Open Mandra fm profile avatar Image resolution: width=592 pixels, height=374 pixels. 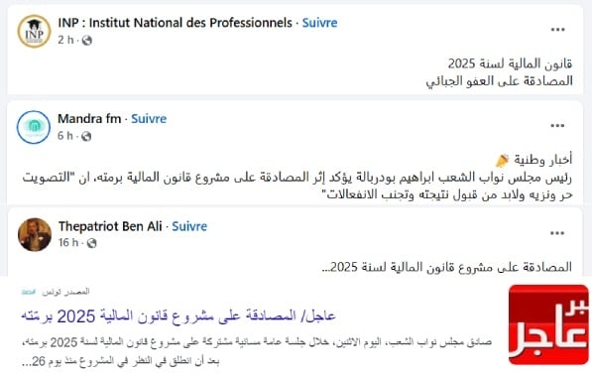pos(34,127)
